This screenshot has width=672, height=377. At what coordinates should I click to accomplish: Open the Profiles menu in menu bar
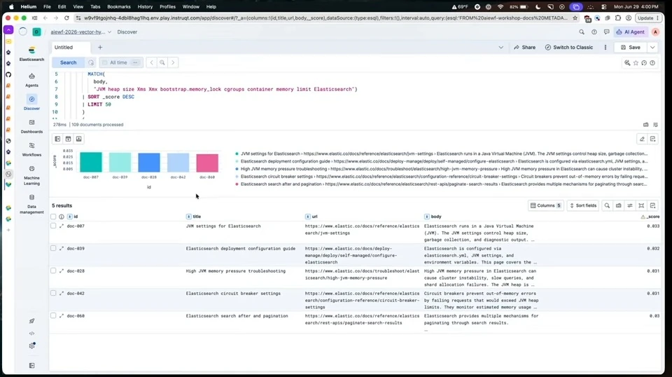pyautogui.click(x=167, y=6)
